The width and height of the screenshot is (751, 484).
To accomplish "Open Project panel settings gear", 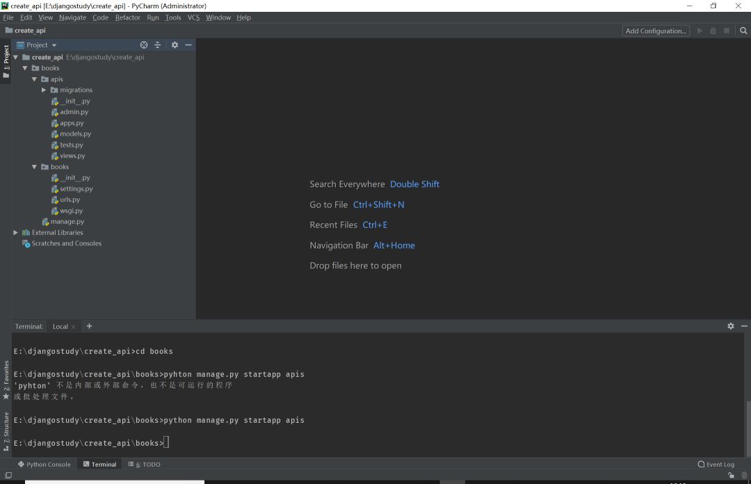I will (x=175, y=45).
